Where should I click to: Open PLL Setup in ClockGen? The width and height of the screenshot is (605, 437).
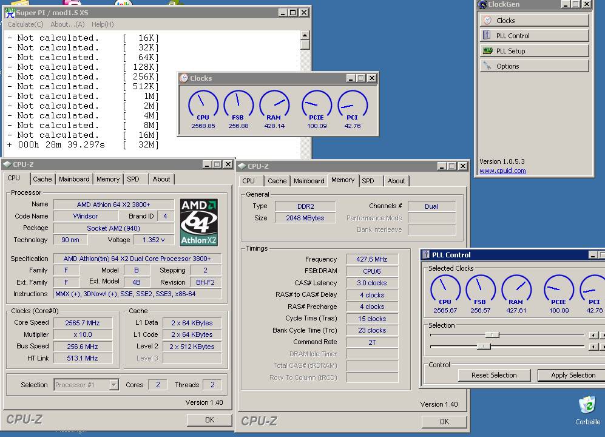(535, 51)
